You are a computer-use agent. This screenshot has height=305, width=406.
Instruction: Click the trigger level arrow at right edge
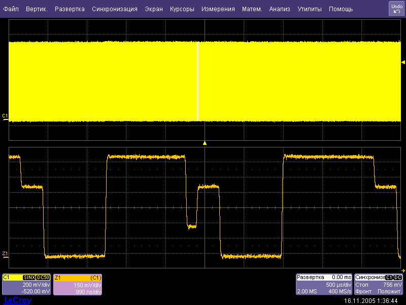pos(403,63)
